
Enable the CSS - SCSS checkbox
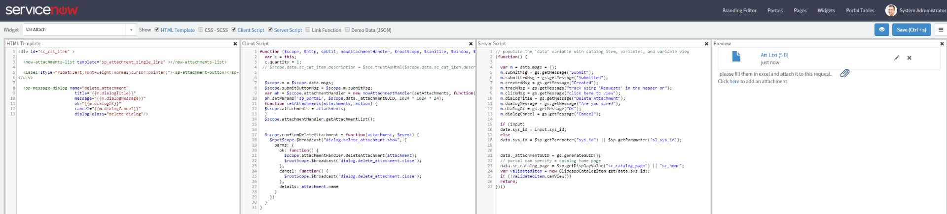click(201, 30)
